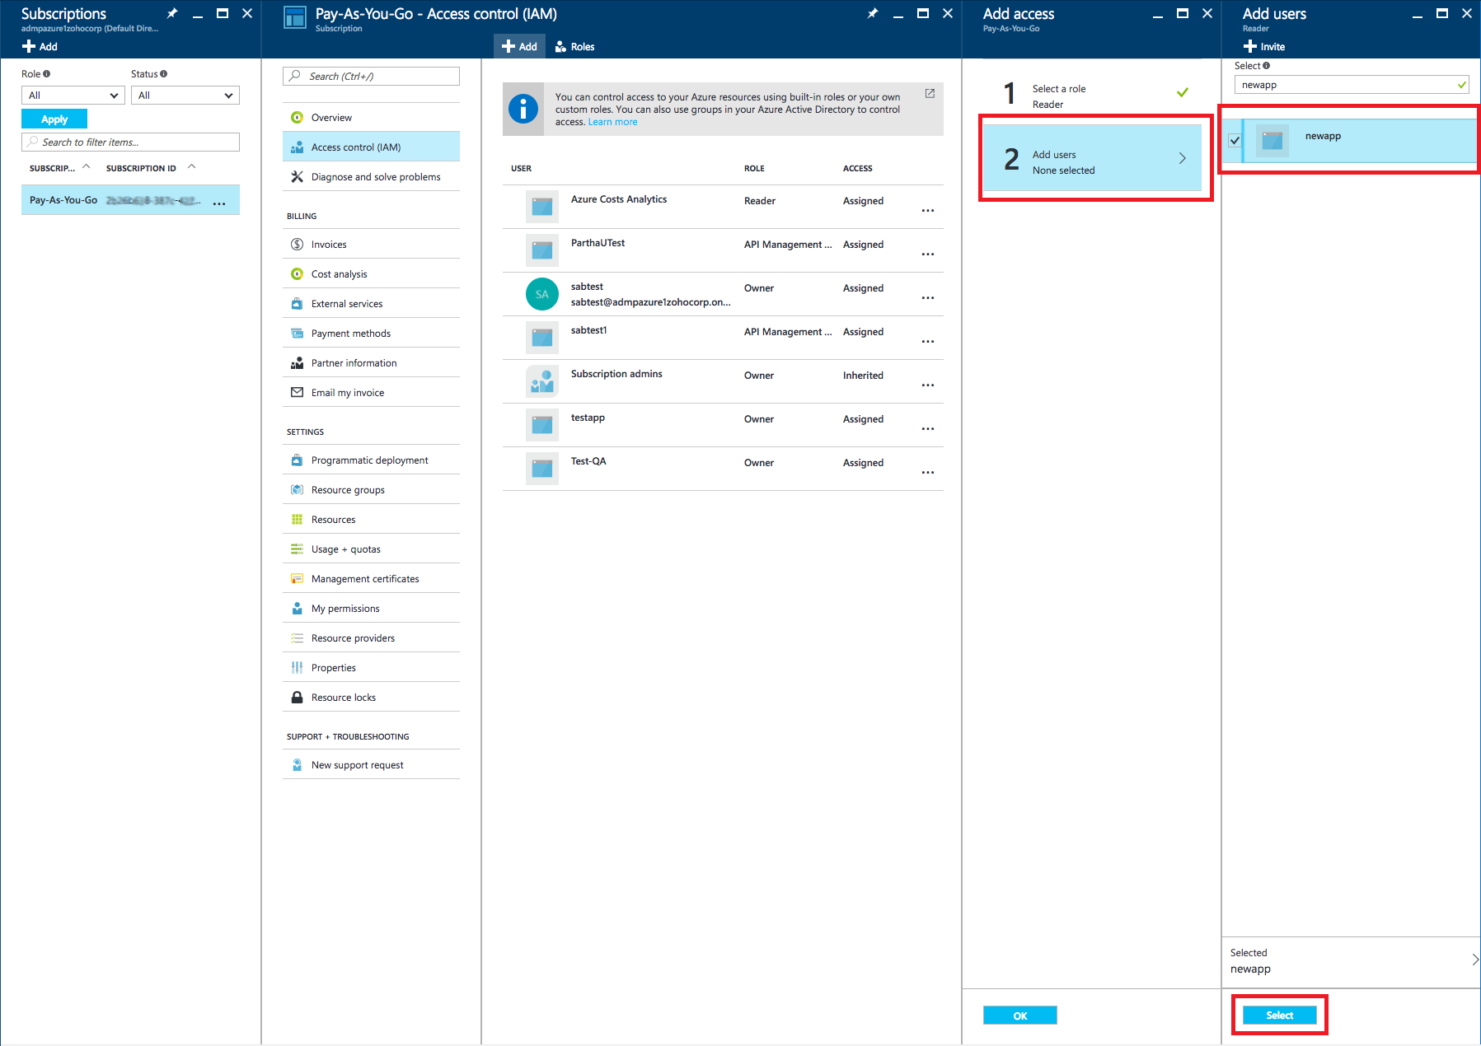Click the External services bag icon
The image size is (1481, 1046).
point(297,304)
